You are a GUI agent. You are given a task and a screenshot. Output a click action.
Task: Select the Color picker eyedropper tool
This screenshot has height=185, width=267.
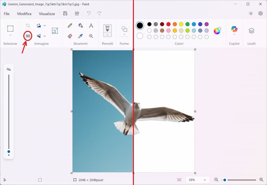pos(80,36)
